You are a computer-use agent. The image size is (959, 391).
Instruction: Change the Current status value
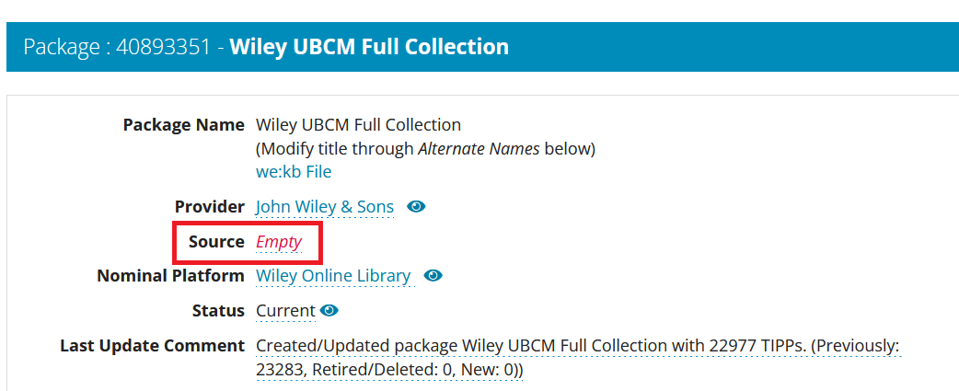(285, 311)
